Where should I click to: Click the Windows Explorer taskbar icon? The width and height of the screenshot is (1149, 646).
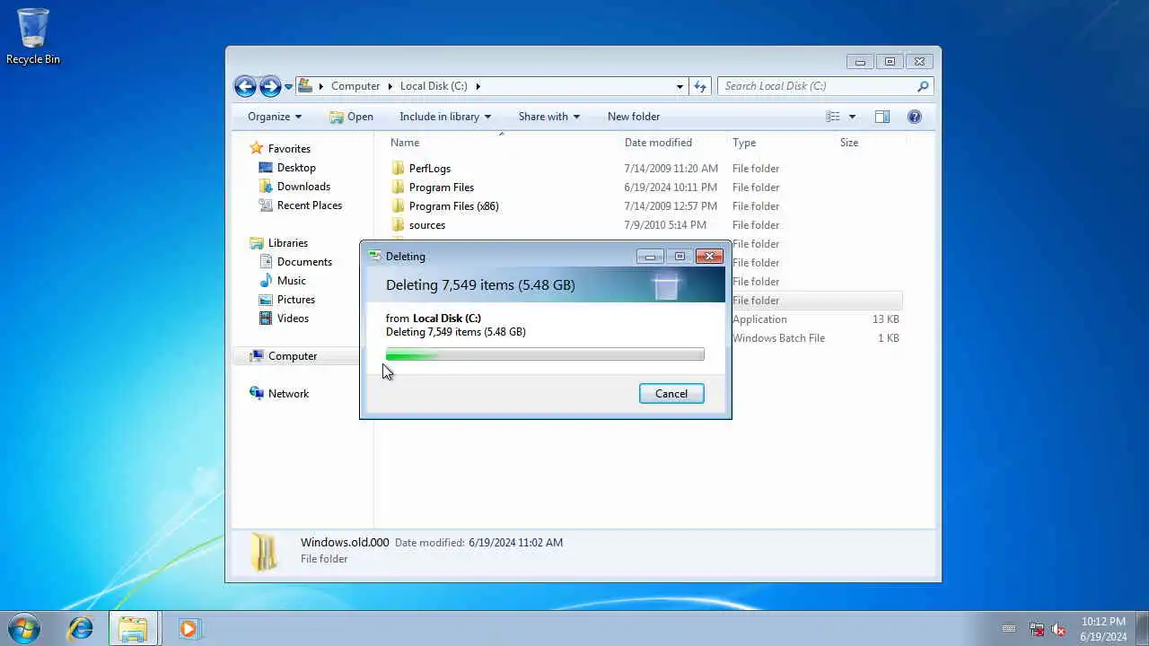pyautogui.click(x=133, y=628)
